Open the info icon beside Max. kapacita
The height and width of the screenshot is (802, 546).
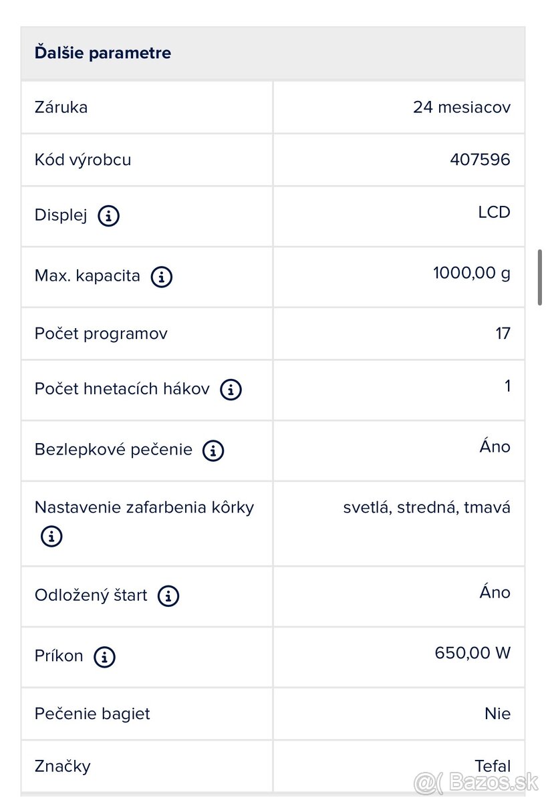coord(161,277)
